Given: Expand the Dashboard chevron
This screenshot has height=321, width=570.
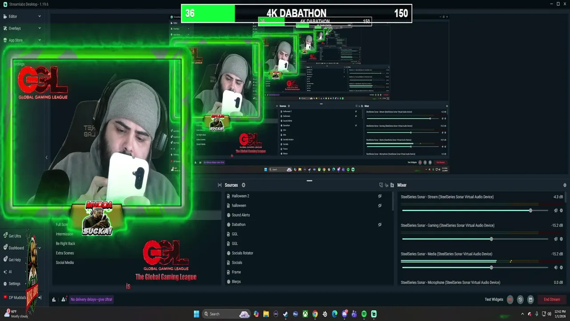Looking at the screenshot, I should pyautogui.click(x=39, y=248).
